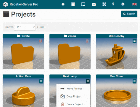Viewport: 140px width, 107px height.
Task: Open the Server Pi-1 dropdown
Action: coord(25,27)
